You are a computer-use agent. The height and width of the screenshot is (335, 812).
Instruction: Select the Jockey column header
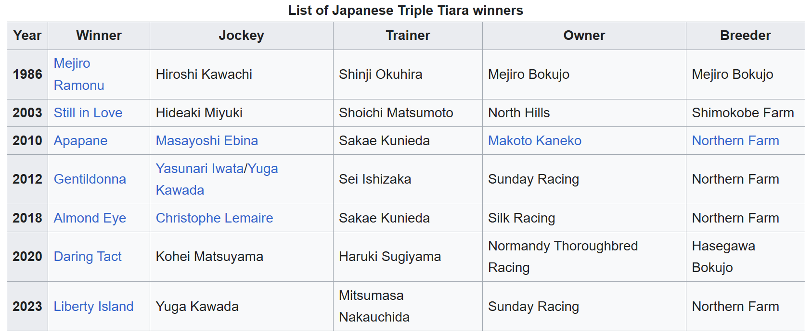pos(241,36)
